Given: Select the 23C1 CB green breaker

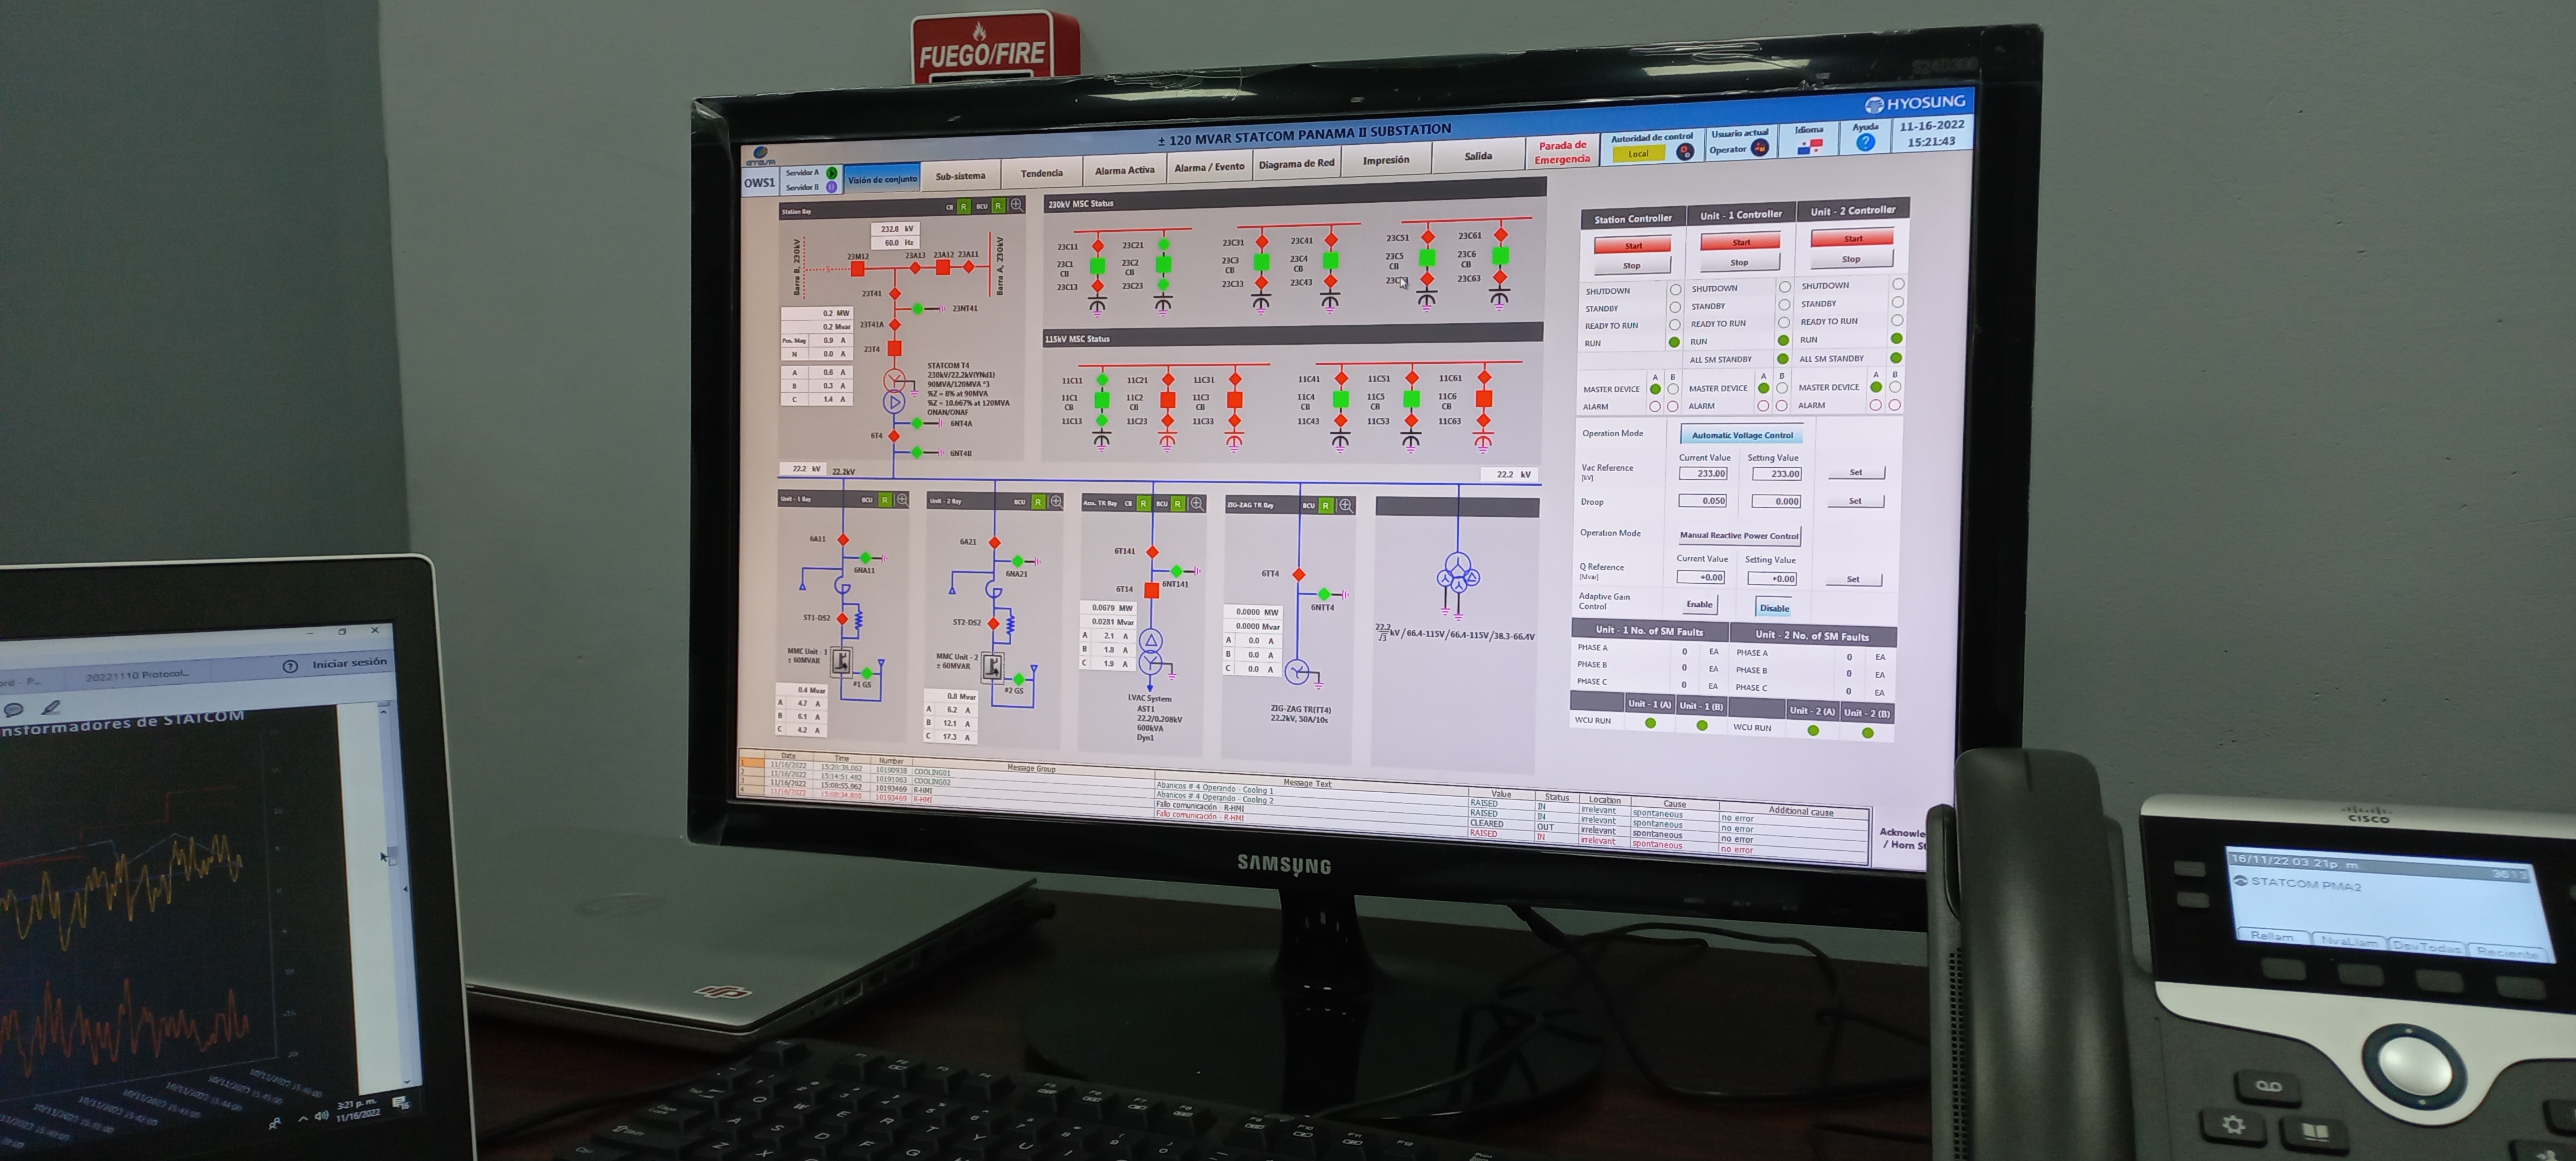Looking at the screenshot, I should point(1098,265).
